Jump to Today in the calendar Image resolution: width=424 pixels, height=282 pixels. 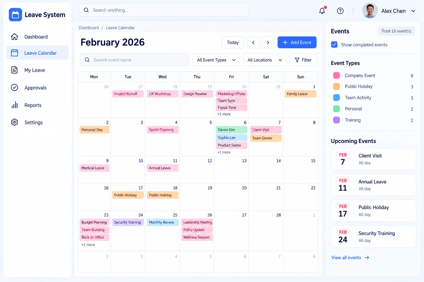click(x=233, y=42)
